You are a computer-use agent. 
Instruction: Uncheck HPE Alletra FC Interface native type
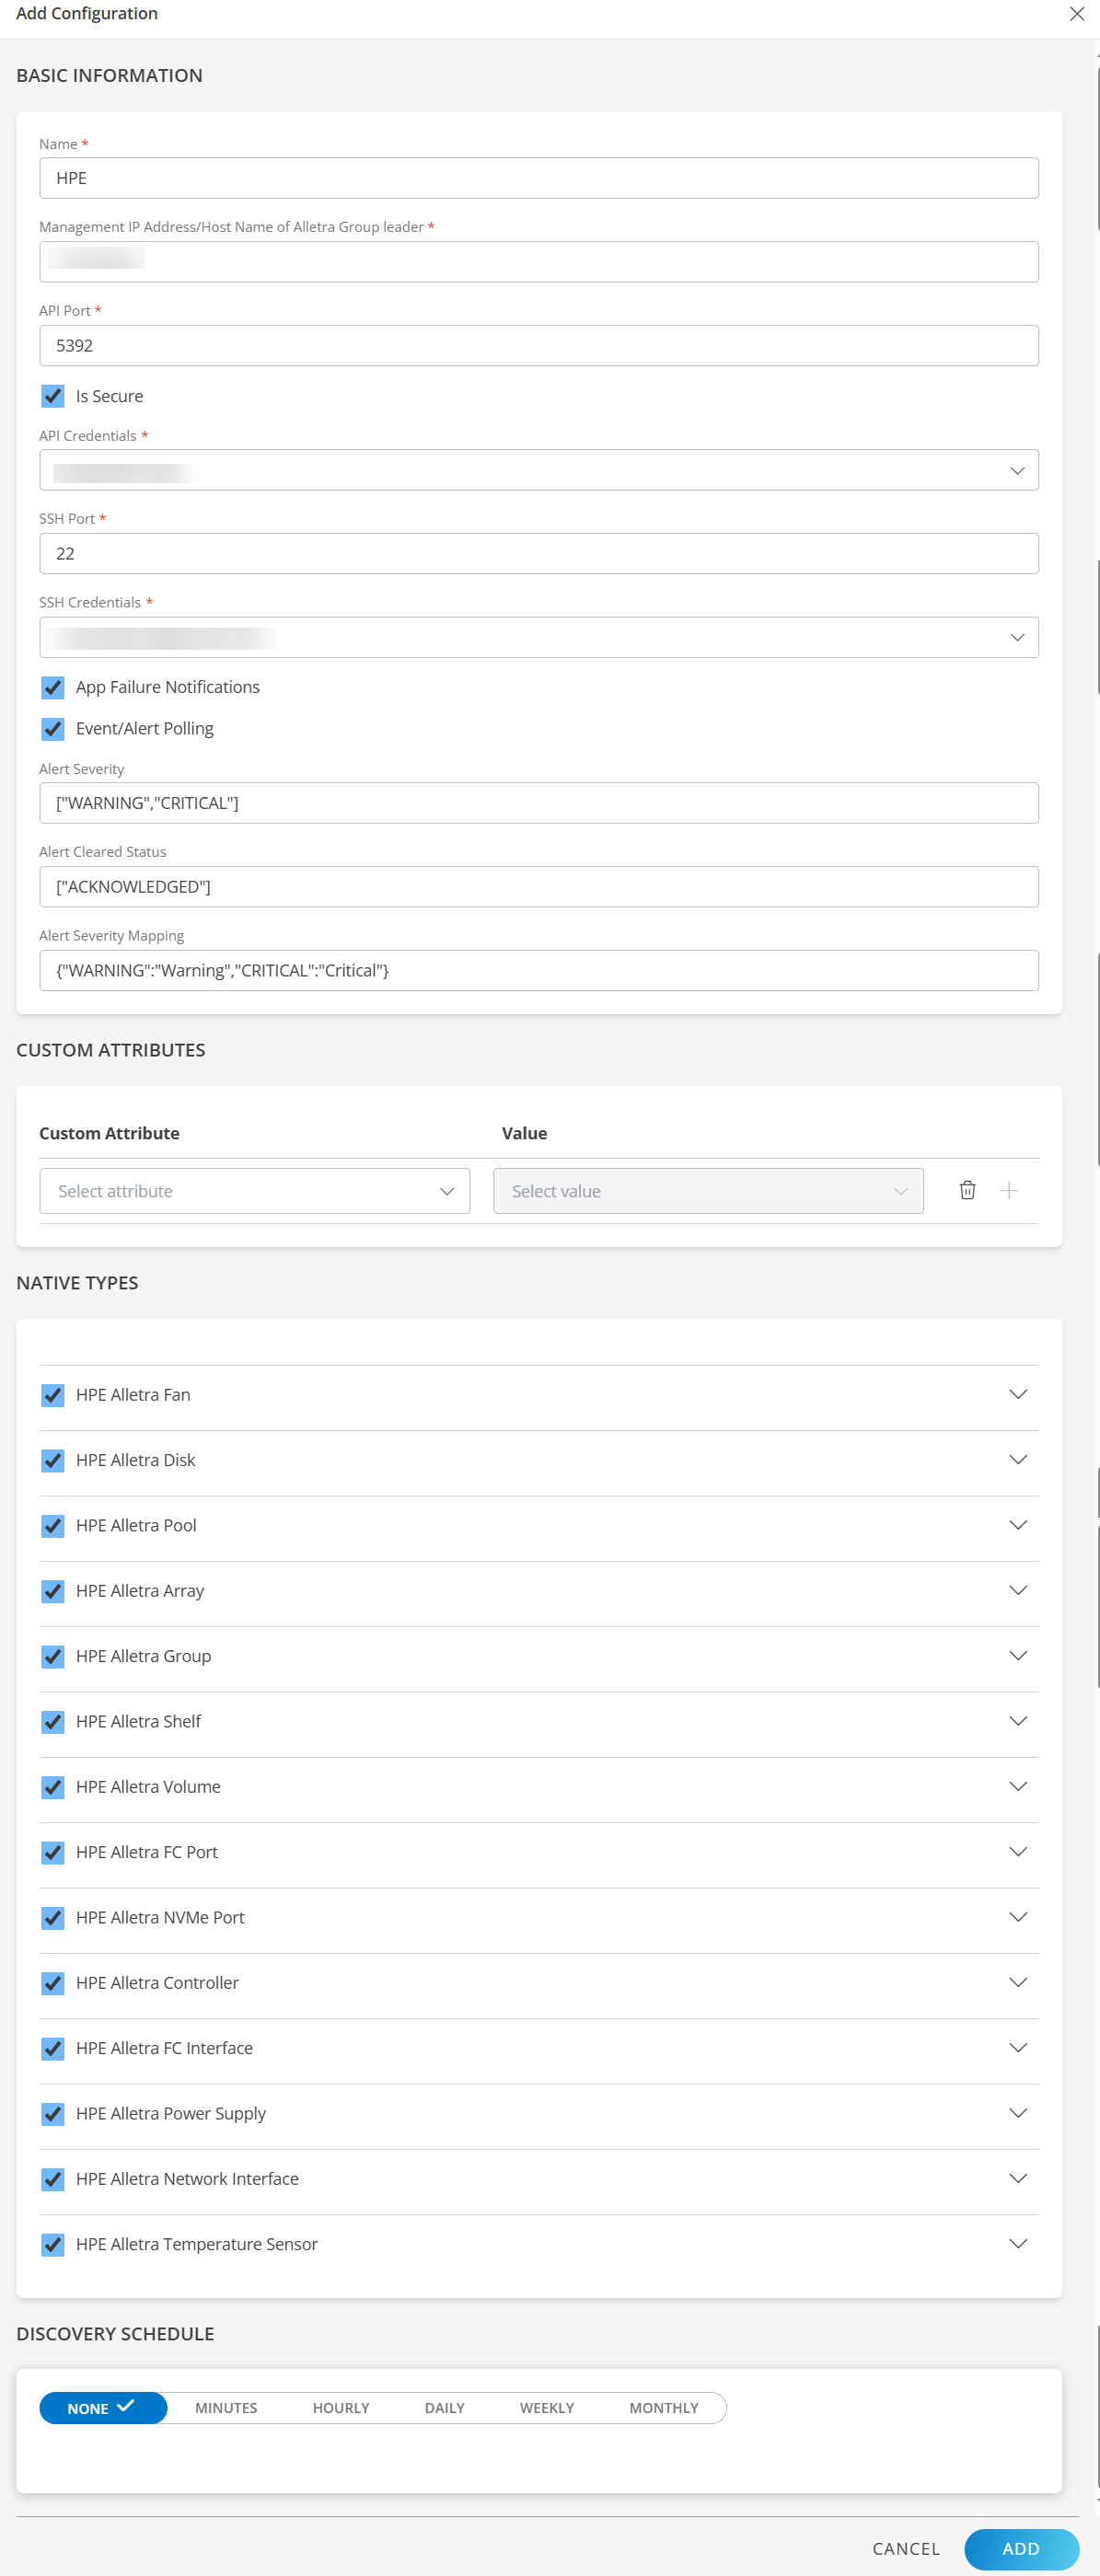[53, 2048]
